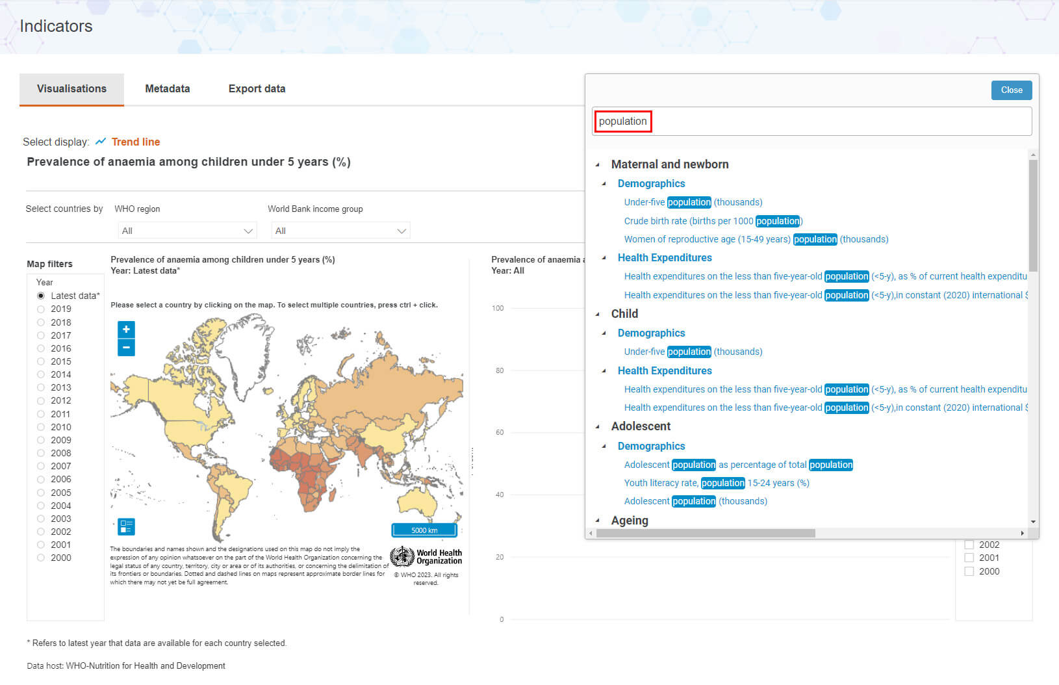This screenshot has height=685, width=1059.
Task: Open the WHO region dropdown
Action: (187, 231)
